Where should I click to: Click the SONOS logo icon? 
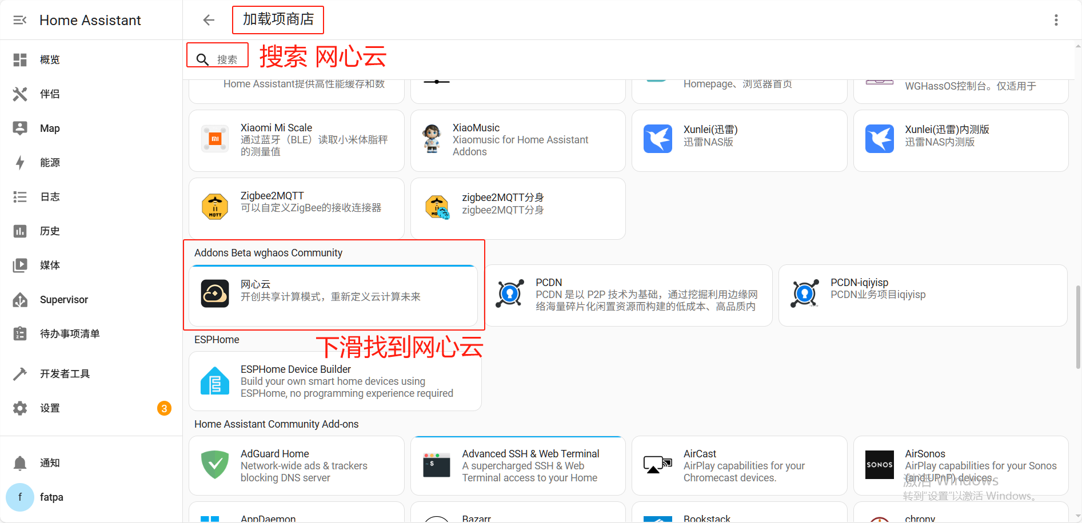coord(880,465)
